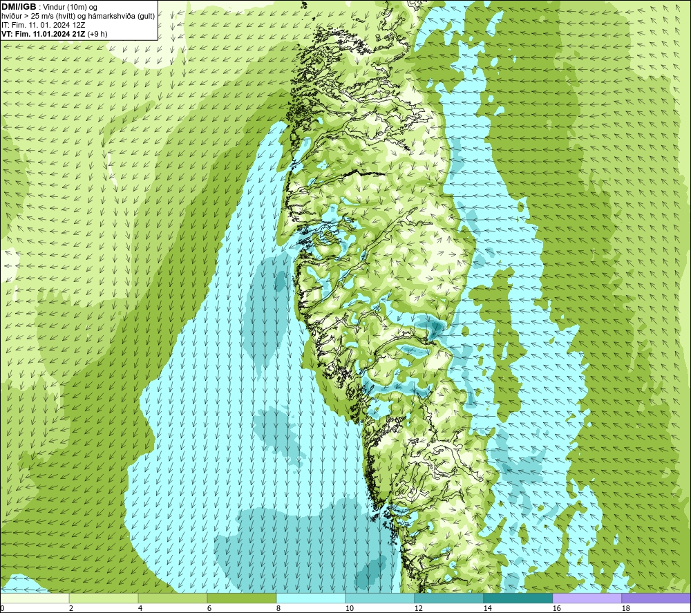Image resolution: width=691 pixels, height=613 pixels.
Task: Click the 16-18 m/s lavender legend swatch
Action: pos(587,598)
